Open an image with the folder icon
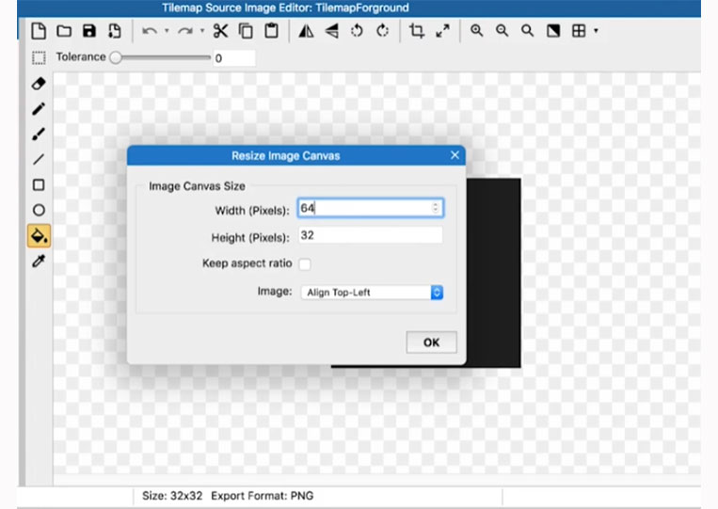This screenshot has height=509, width=718. 64,31
